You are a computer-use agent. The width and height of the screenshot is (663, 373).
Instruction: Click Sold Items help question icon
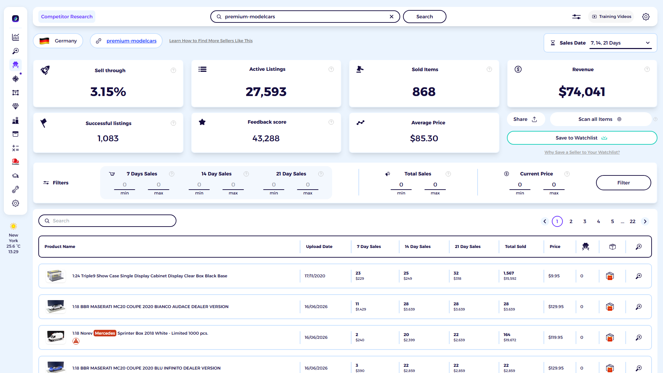[489, 69]
